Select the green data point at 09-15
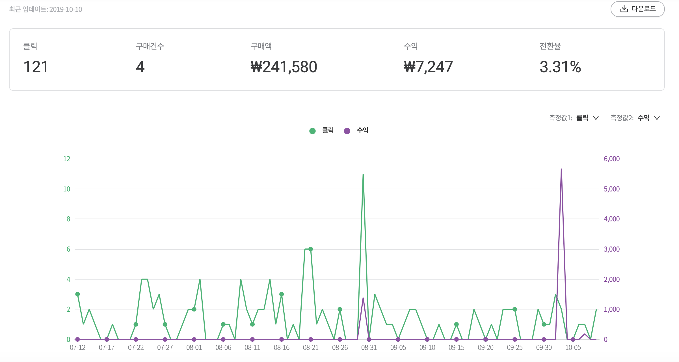 [x=457, y=324]
